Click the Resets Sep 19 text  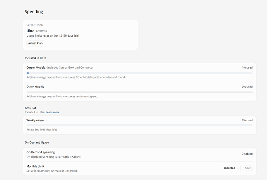[x=42, y=129]
